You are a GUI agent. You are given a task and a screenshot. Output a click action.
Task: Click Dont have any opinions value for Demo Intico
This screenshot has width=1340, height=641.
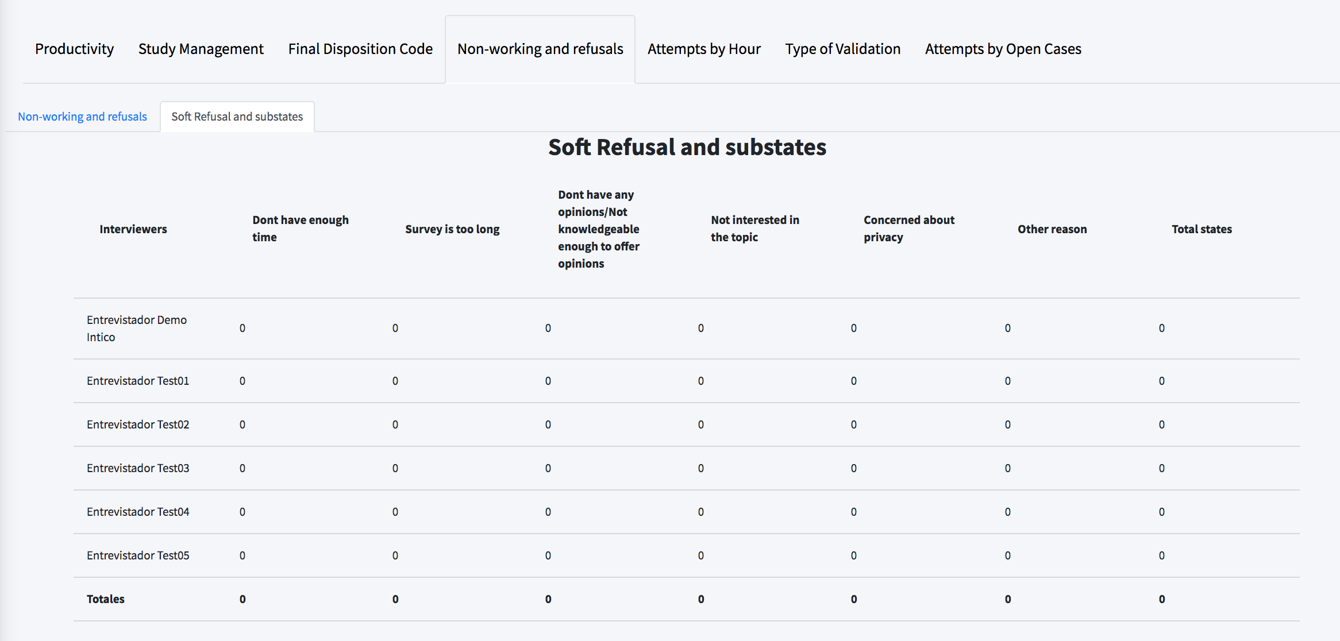[548, 328]
